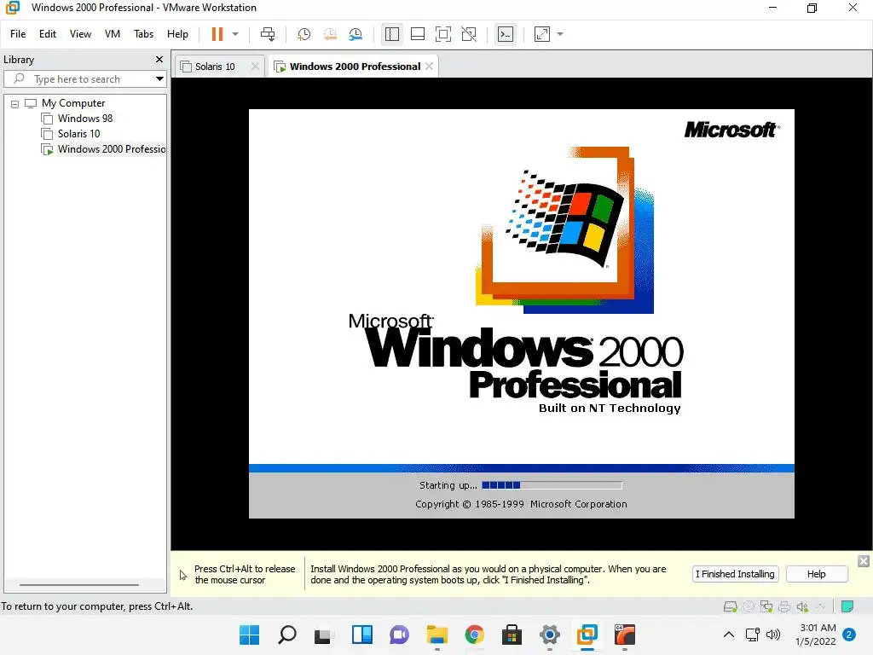Enter full screen mode icon
The height and width of the screenshot is (655, 873).
point(443,34)
